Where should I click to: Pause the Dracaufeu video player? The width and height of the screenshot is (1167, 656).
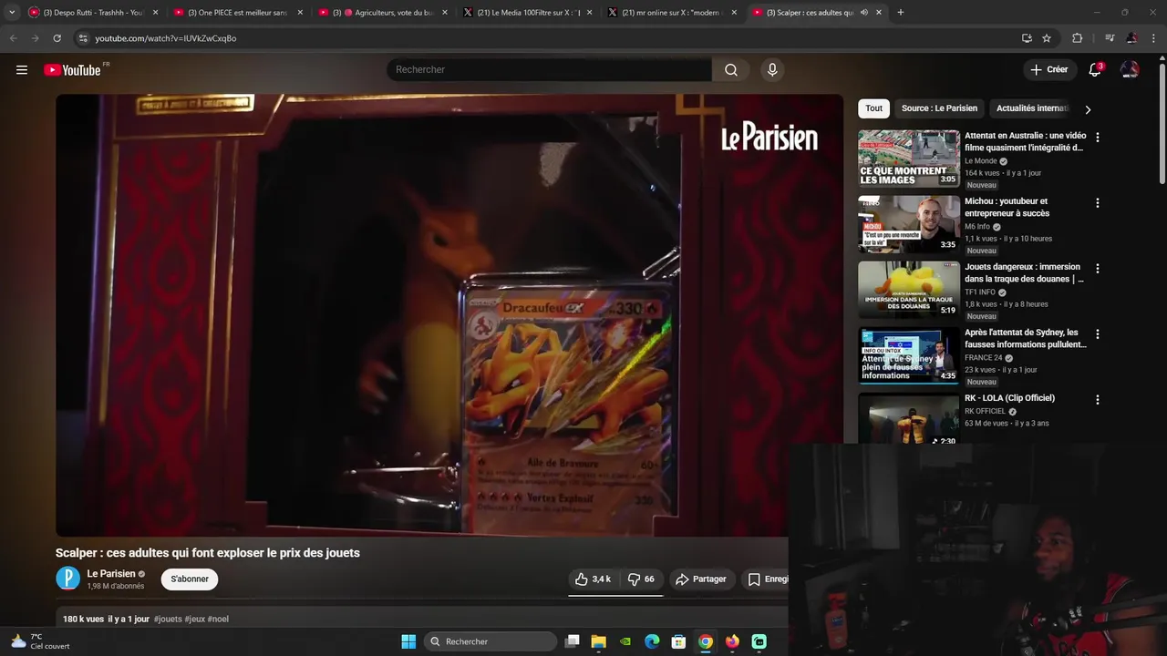click(x=449, y=315)
